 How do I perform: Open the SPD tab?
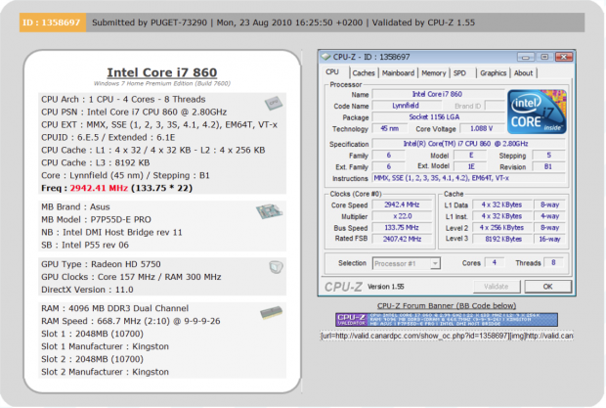click(459, 73)
